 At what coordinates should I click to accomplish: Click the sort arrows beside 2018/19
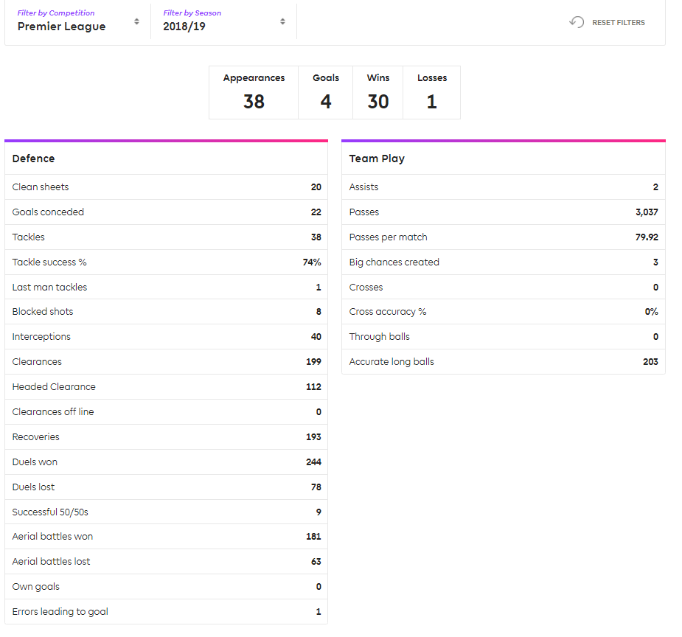pos(282,22)
